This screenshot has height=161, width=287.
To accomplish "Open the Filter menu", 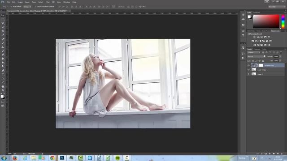I will [x=48, y=2].
